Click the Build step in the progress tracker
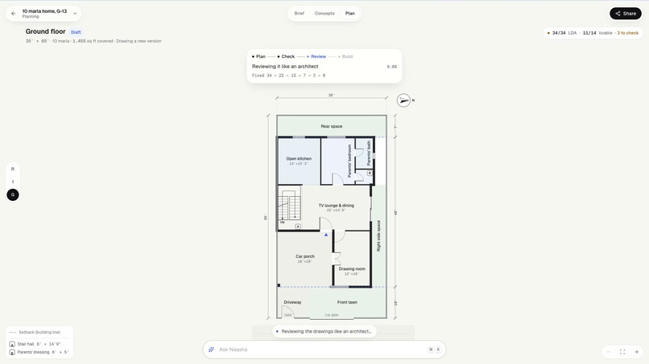Image resolution: width=649 pixels, height=364 pixels. [345, 56]
